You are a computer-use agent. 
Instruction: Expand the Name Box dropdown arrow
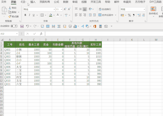point(17,34)
